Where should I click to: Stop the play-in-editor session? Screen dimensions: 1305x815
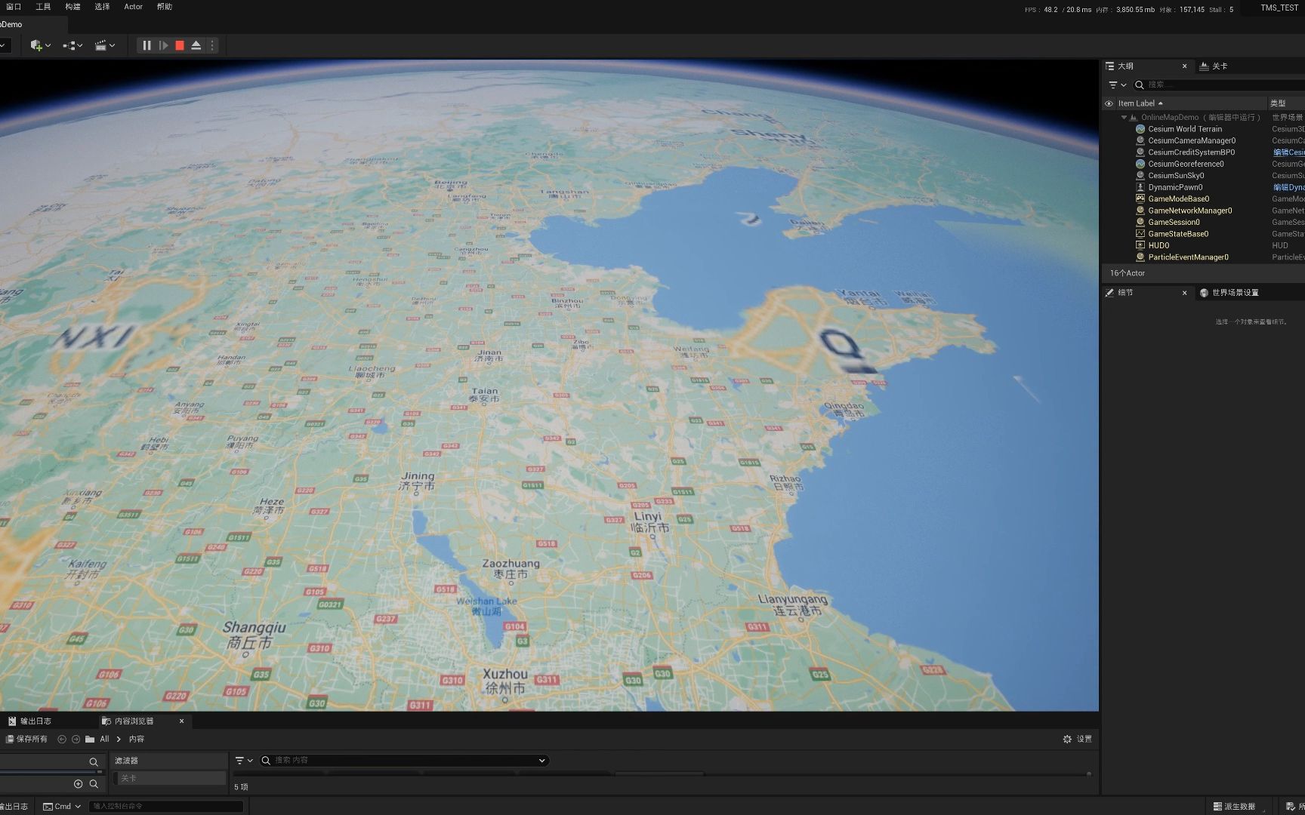click(180, 45)
